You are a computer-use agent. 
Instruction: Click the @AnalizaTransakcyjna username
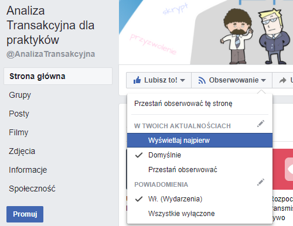click(50, 54)
